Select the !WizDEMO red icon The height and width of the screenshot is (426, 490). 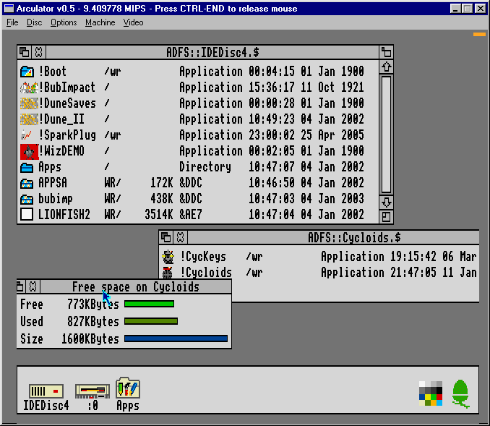27,151
